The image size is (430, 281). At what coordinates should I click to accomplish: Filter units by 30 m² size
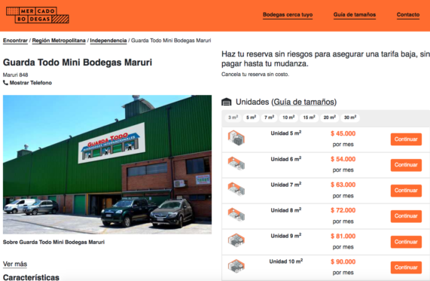pos(350,118)
